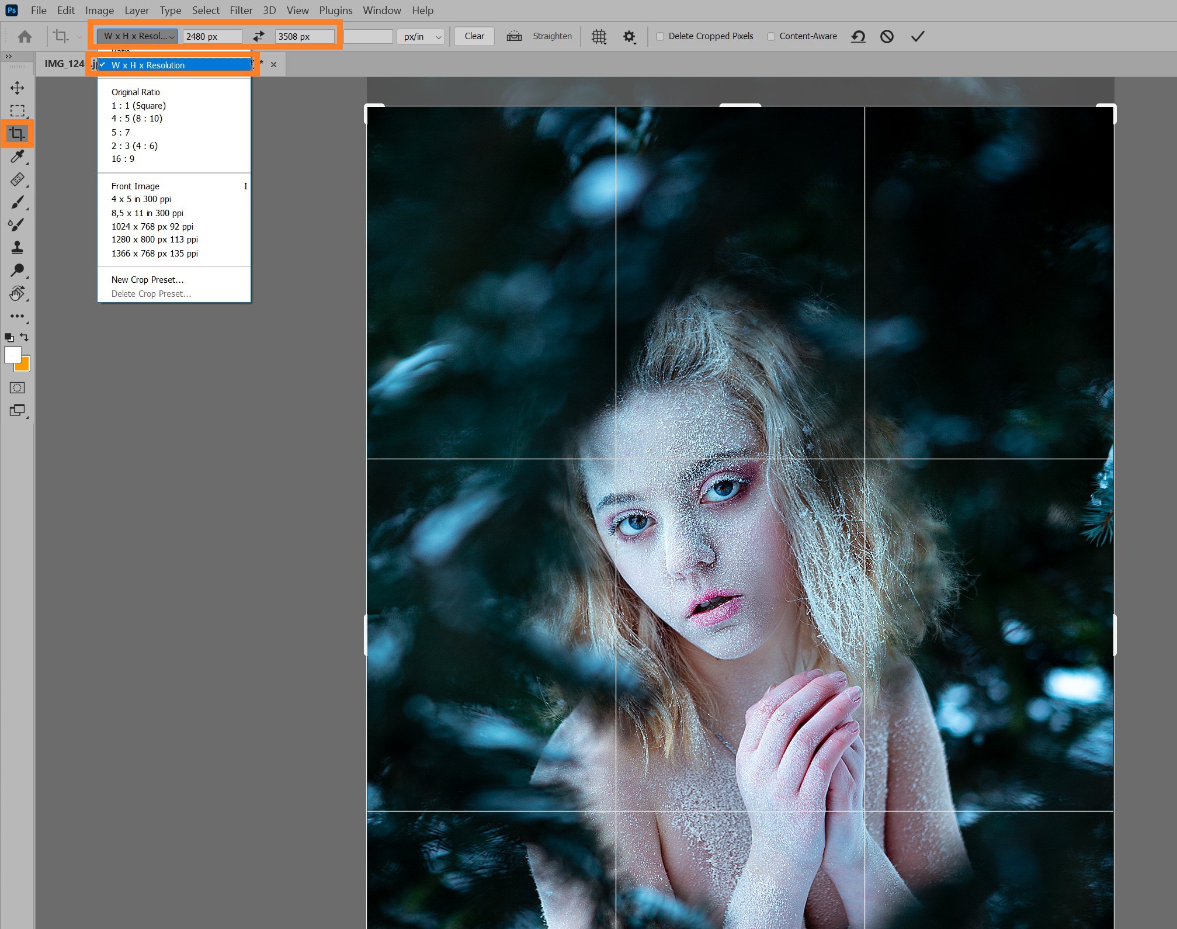Expand the px/in resolution units dropdown
This screenshot has width=1177, height=929.
pos(421,36)
